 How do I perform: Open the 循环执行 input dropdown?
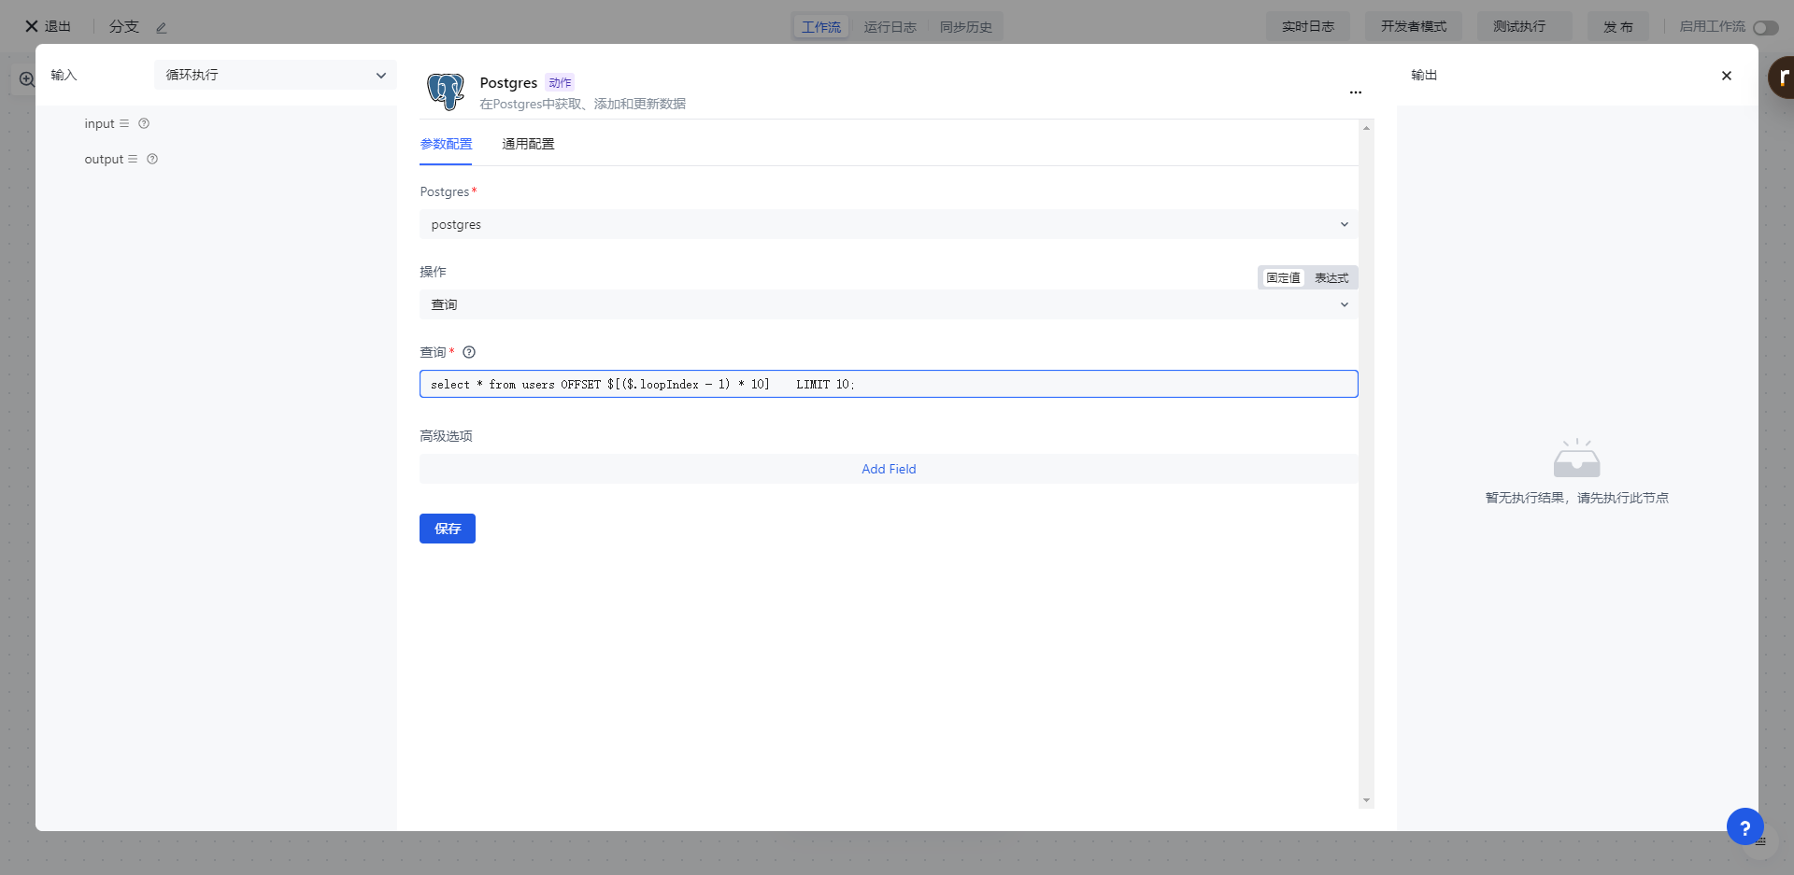pos(275,75)
